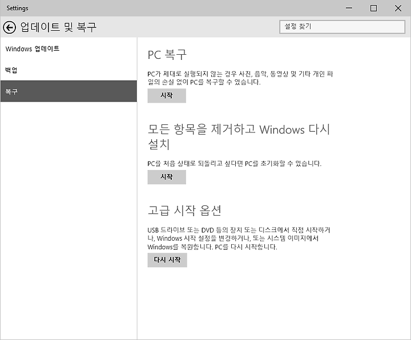Click the 업데이트 및 복구 page title
Viewport: 411px width, 340px height.
coord(58,27)
